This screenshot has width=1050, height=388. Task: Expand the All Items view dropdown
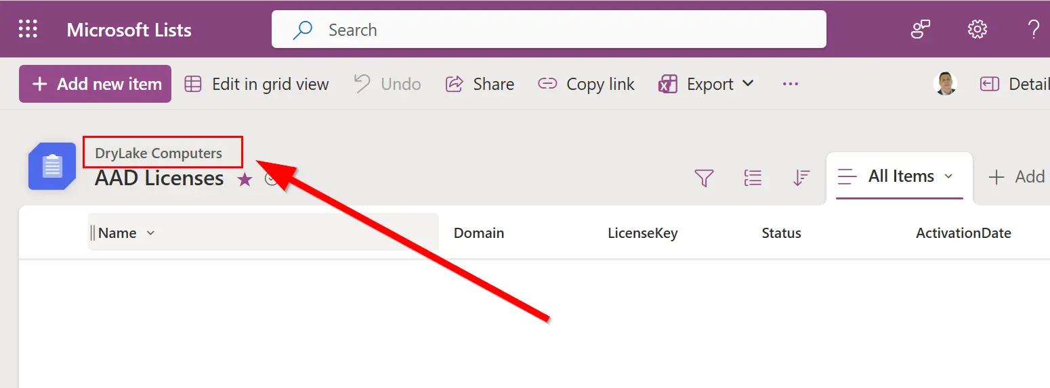[948, 176]
